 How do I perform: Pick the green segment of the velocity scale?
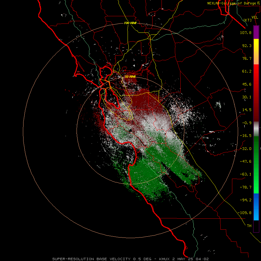pyautogui.click(x=256, y=165)
